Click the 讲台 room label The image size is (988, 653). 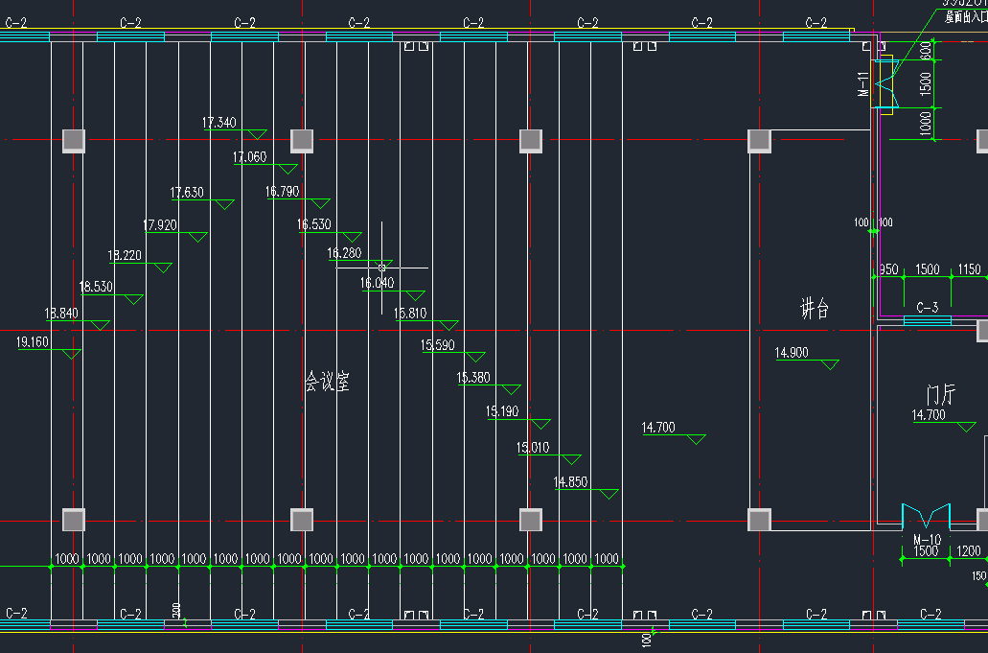(815, 309)
